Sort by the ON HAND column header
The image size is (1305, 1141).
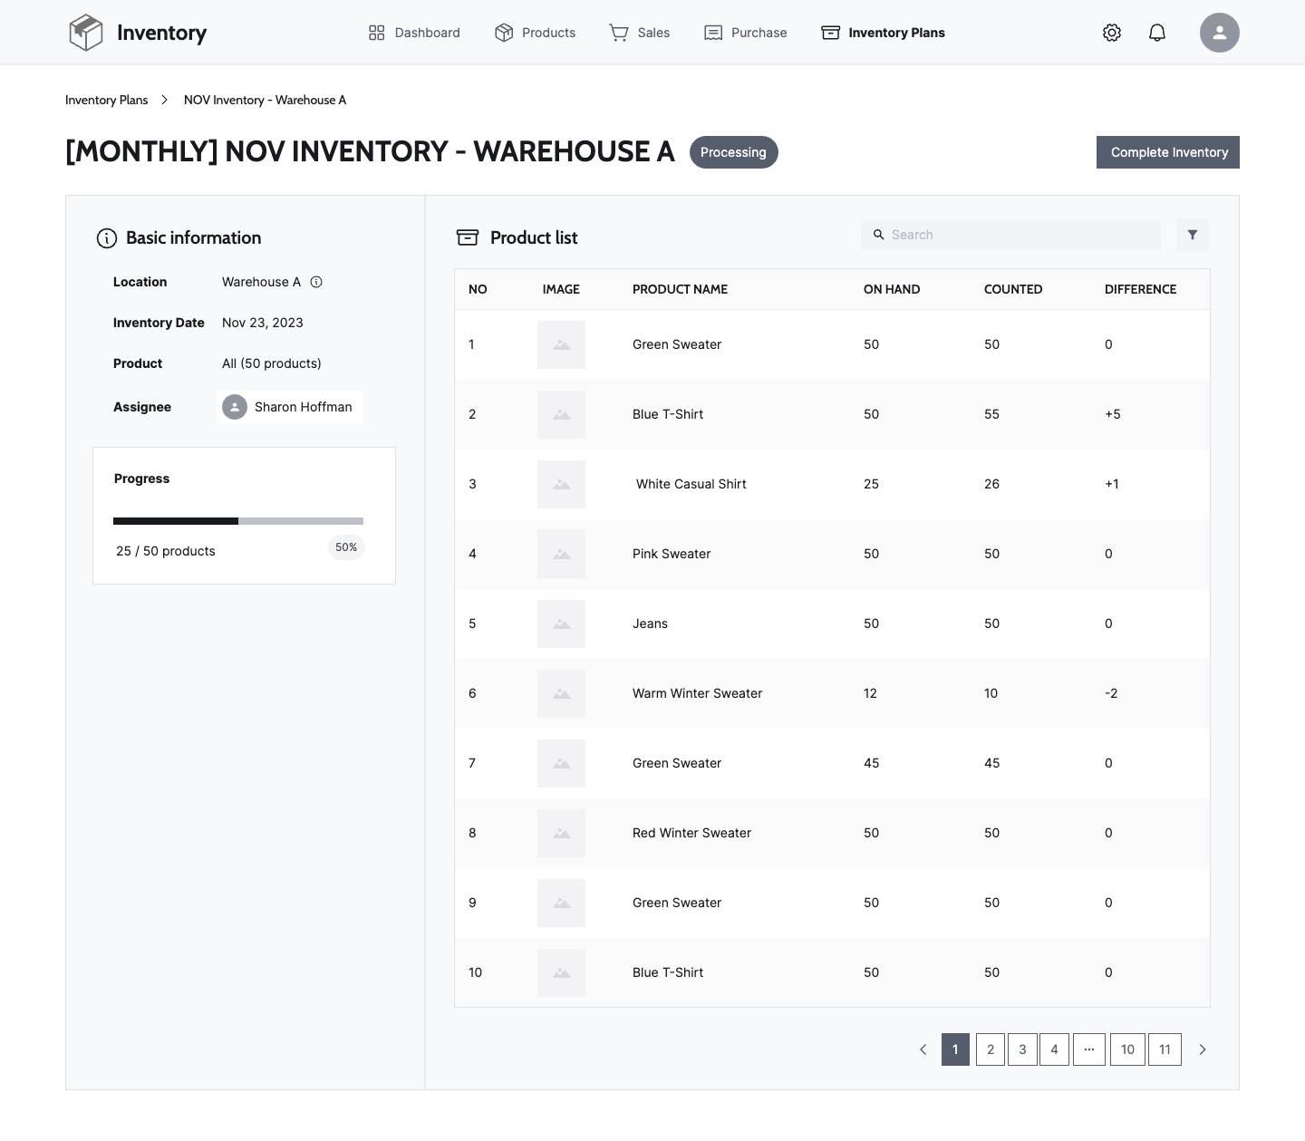(x=892, y=289)
